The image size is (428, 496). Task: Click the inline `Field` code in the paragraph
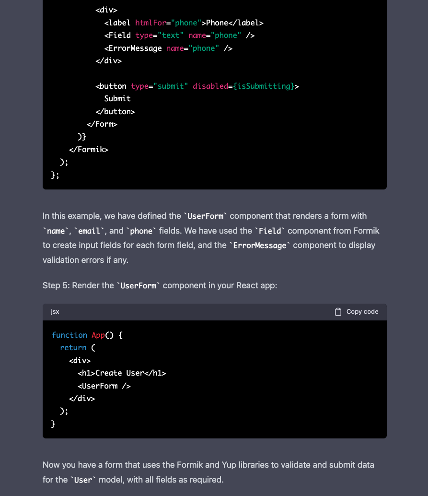(270, 231)
